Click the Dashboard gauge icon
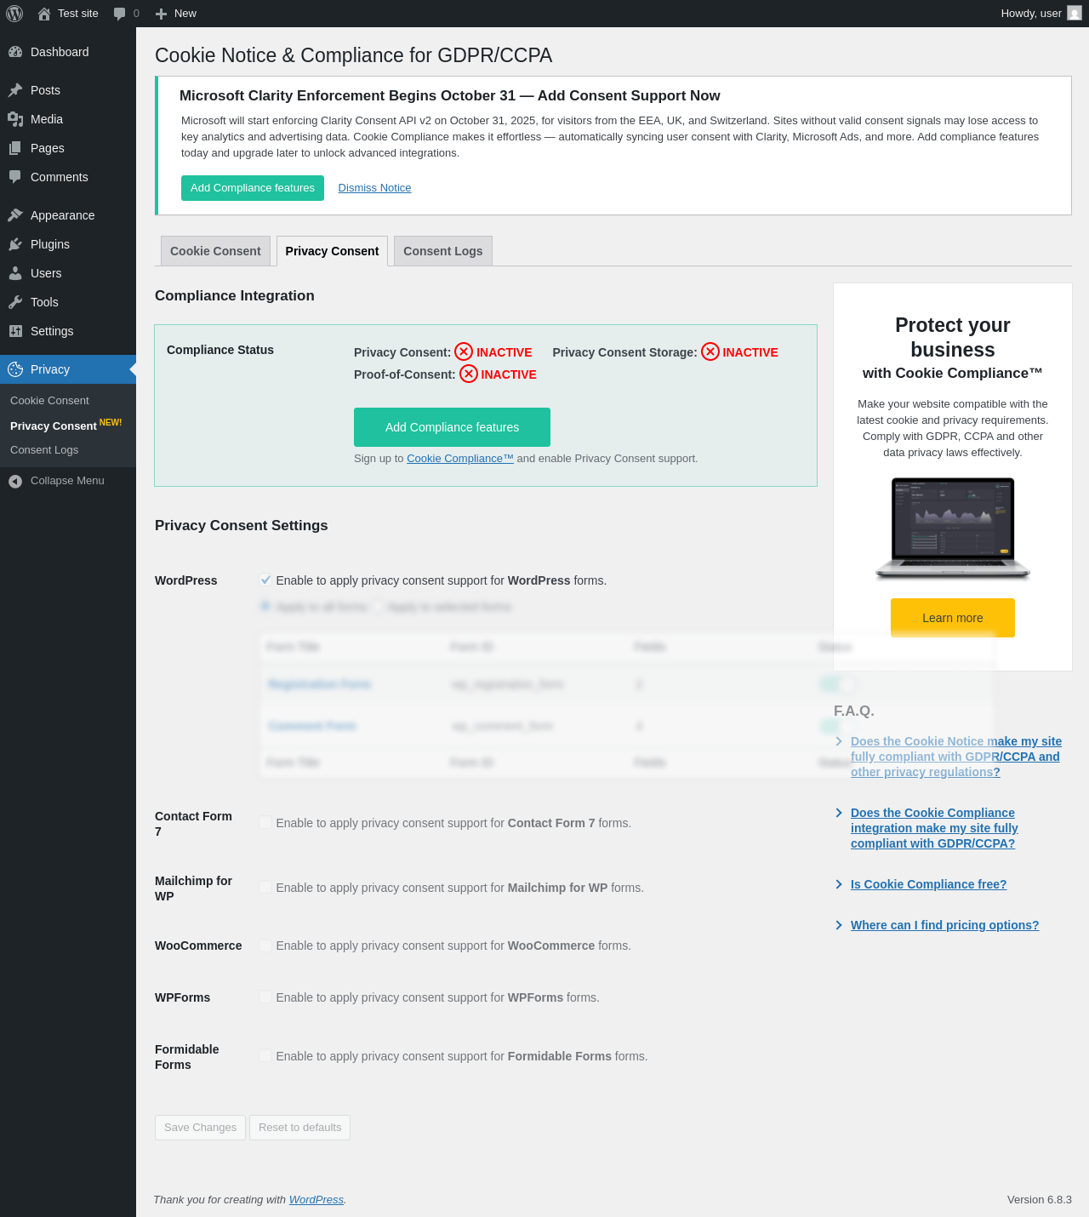Screen dimensions: 1089x1217 tap(15, 52)
